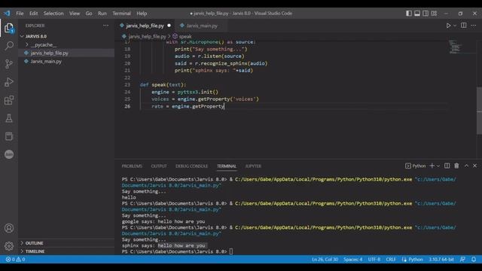The height and width of the screenshot is (271, 482).
Task: Open Run and Debug view icon
Action: coord(9,82)
